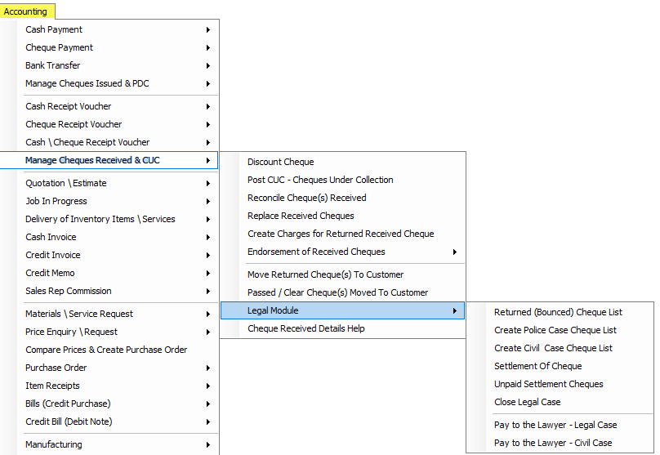This screenshot has height=455, width=660.
Task: Choose Pay to the Lawyer - Civil Case
Action: point(560,443)
